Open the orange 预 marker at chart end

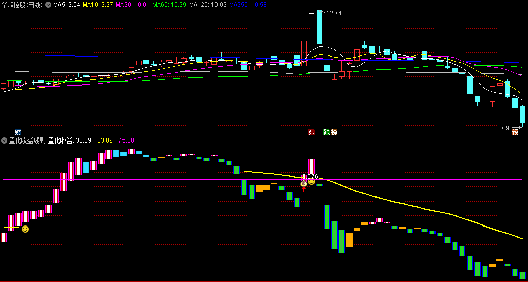coord(515,132)
